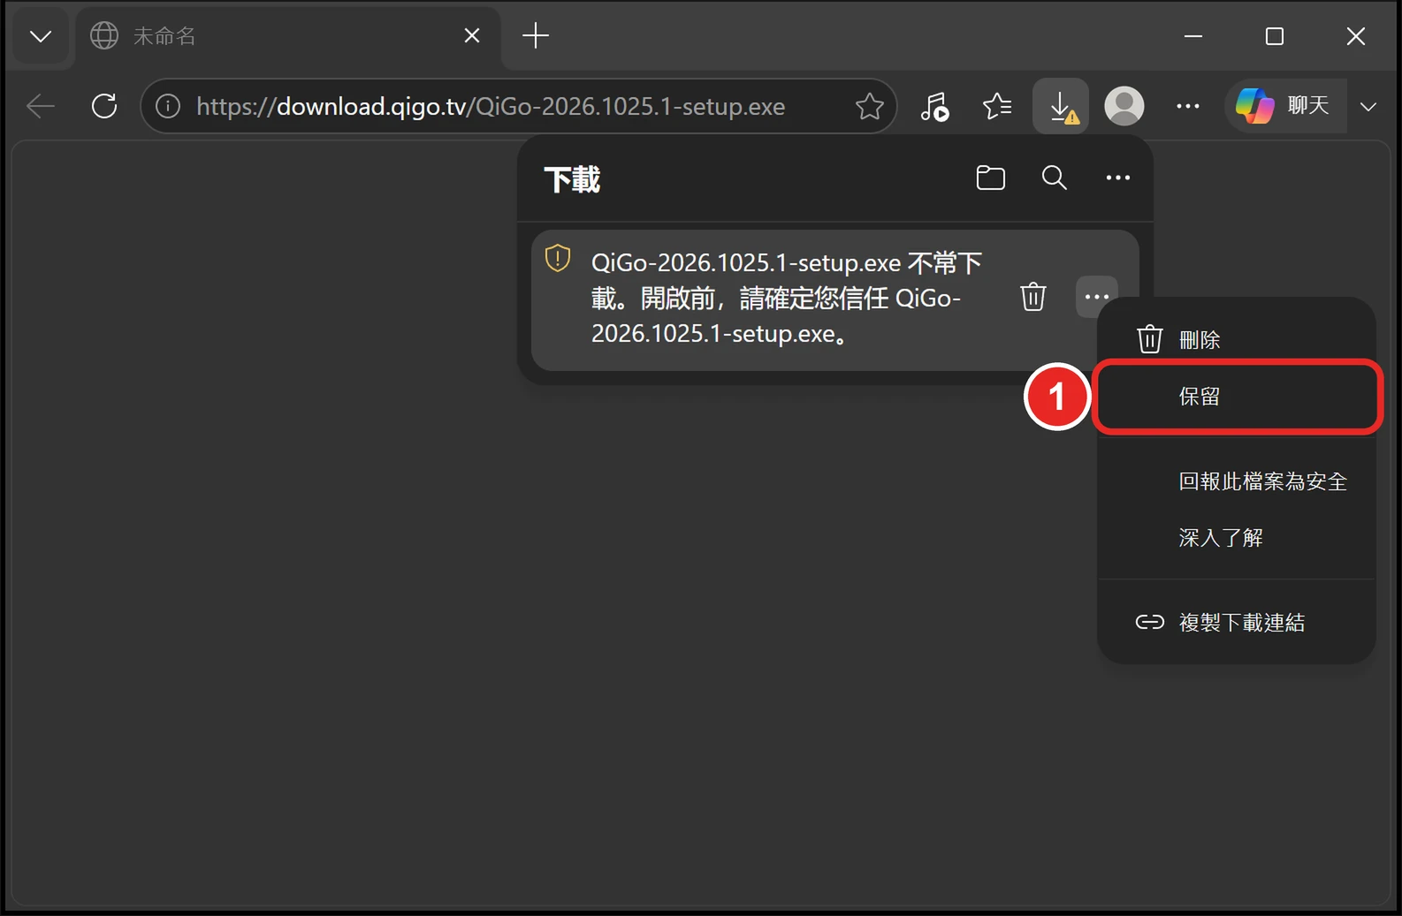Viewport: 1402px width, 916px height.
Task: Expand the tab actions dropdown chevron
Action: click(x=41, y=36)
